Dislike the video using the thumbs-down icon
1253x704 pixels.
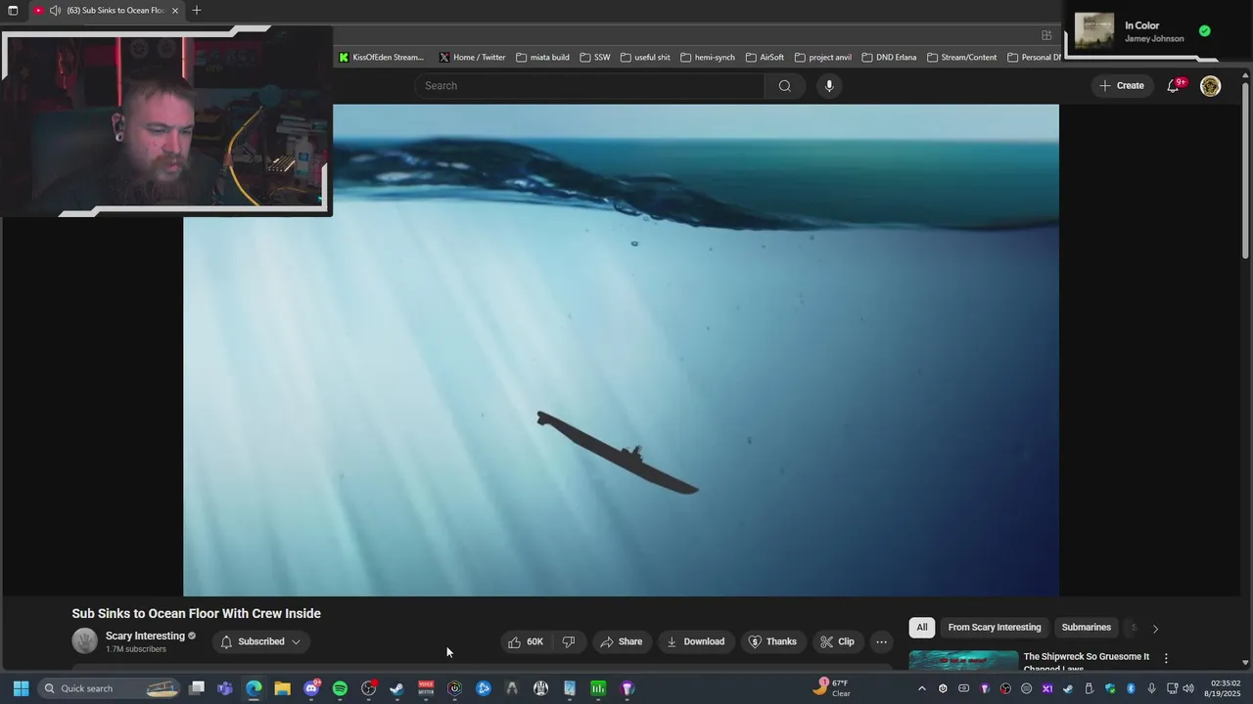coord(569,641)
